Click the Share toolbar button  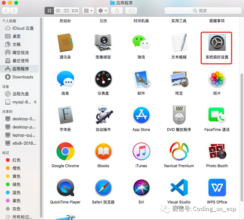[117, 11]
